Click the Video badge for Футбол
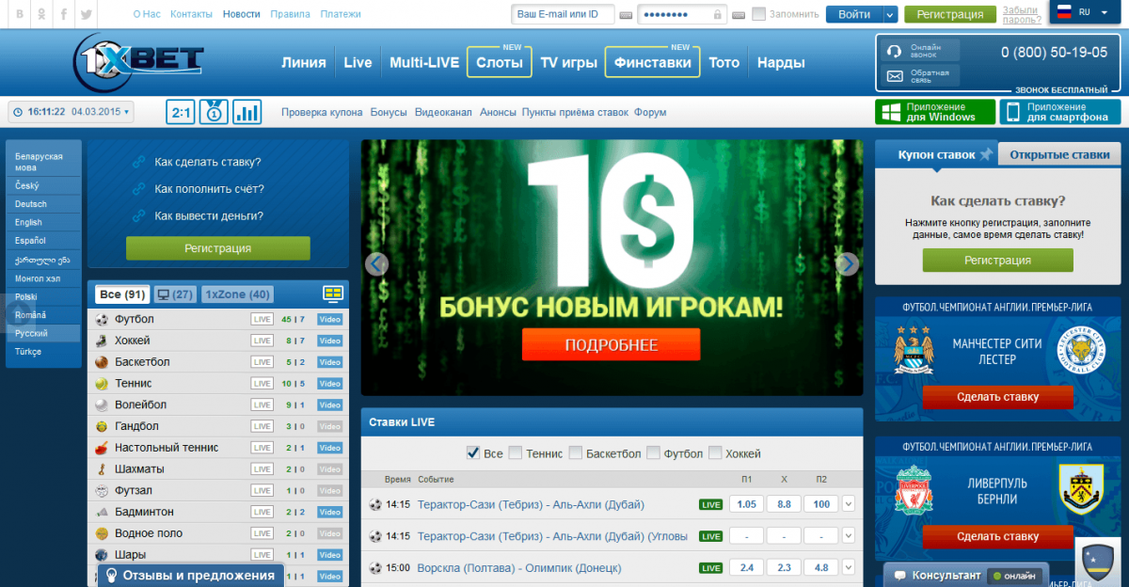Screen dimensions: 1129x587 coord(329,320)
